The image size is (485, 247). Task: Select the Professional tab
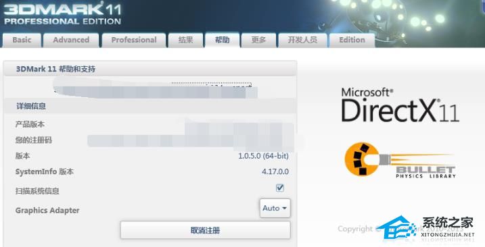click(134, 40)
